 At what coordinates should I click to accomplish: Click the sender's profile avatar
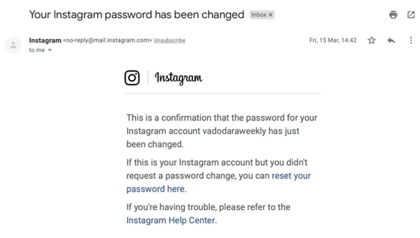click(x=14, y=45)
